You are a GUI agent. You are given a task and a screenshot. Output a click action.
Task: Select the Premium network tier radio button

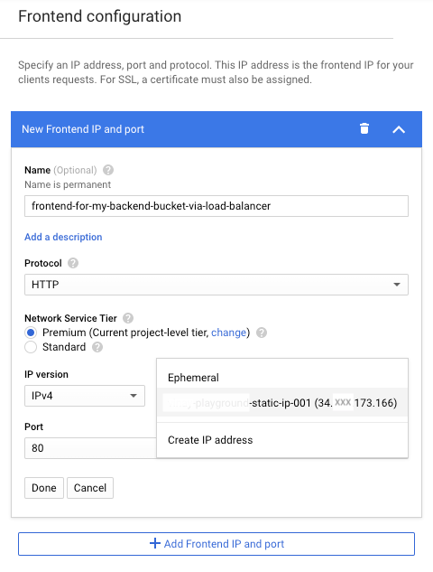tap(31, 333)
